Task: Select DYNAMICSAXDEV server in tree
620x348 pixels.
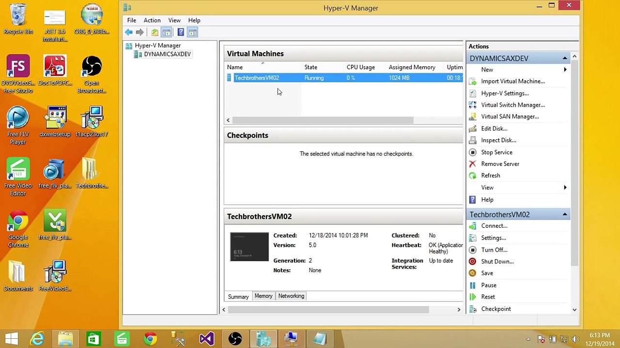Action: coord(167,54)
